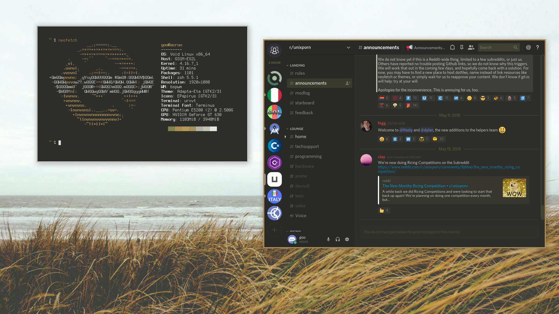Click the Search input field

(495, 47)
